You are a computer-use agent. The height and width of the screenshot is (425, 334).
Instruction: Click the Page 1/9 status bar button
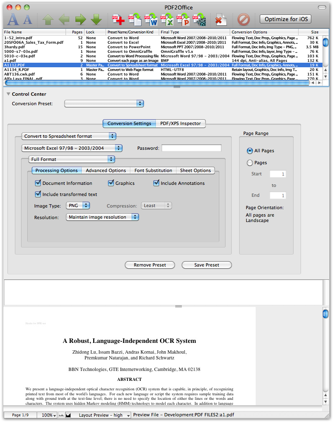click(x=20, y=415)
